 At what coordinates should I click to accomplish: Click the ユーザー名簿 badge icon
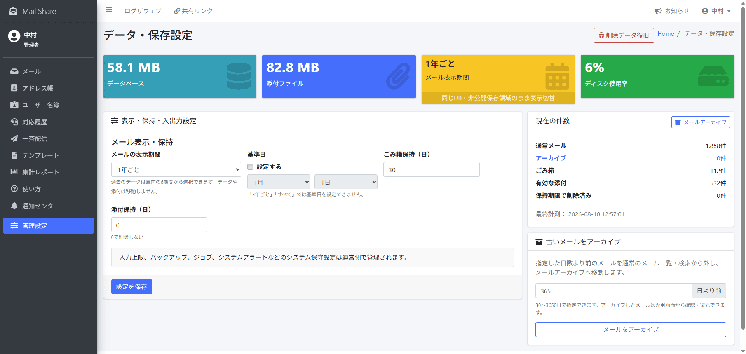(14, 105)
